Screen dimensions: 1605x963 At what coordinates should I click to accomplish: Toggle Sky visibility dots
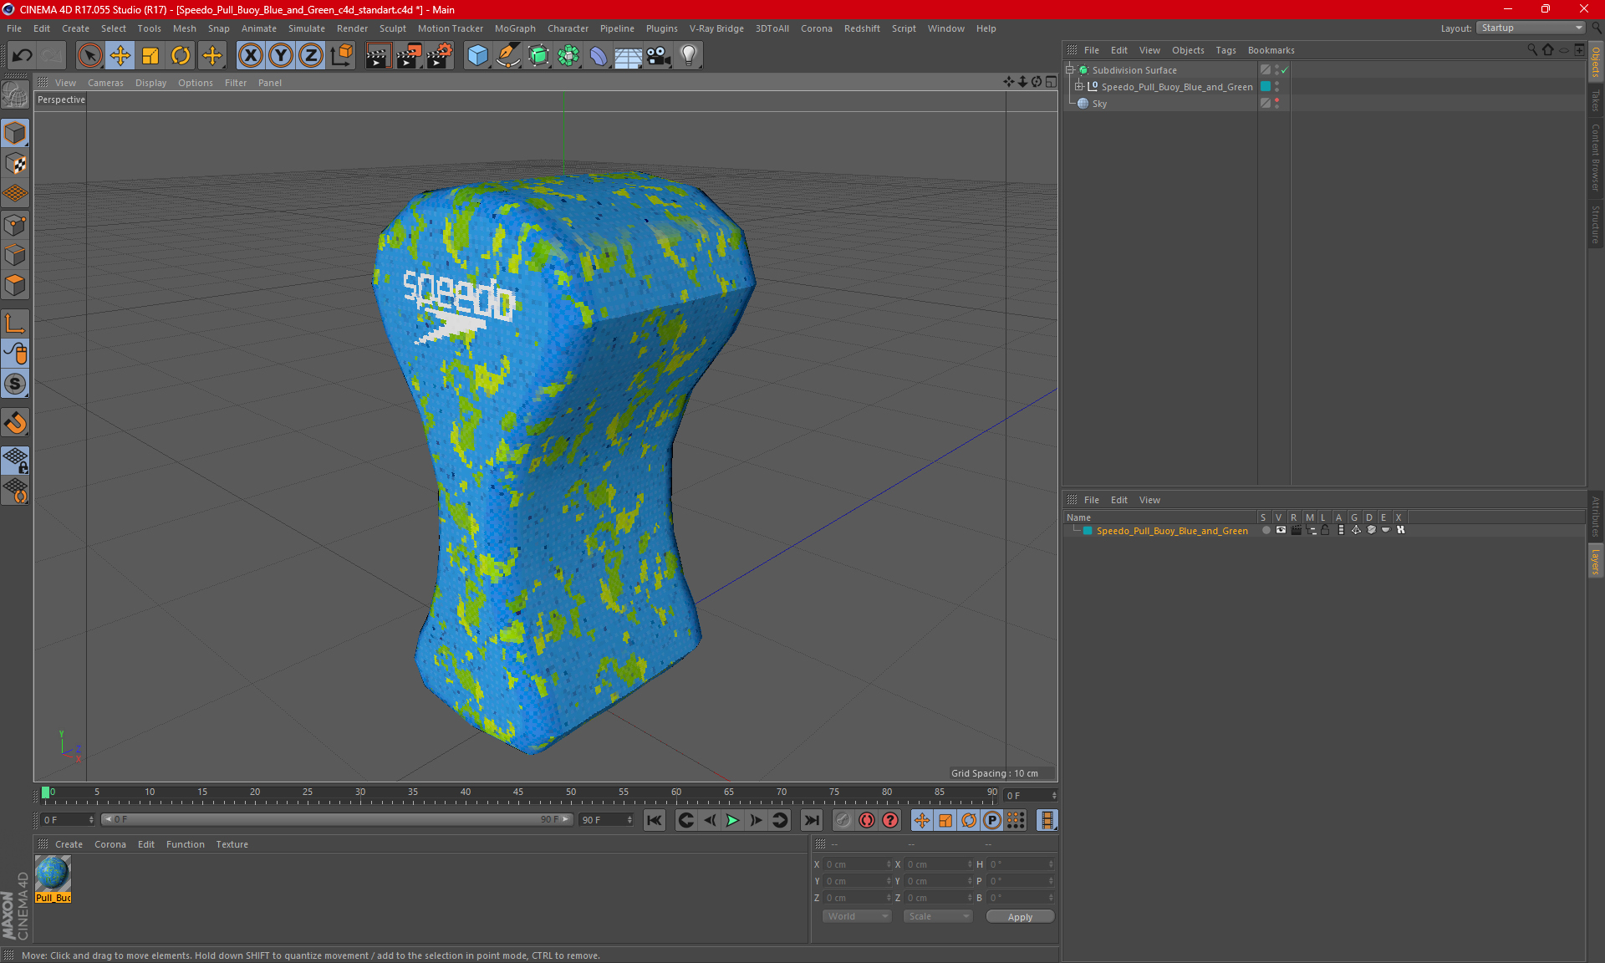point(1276,104)
